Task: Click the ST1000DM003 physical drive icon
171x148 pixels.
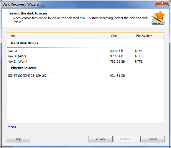Action: 10,76
